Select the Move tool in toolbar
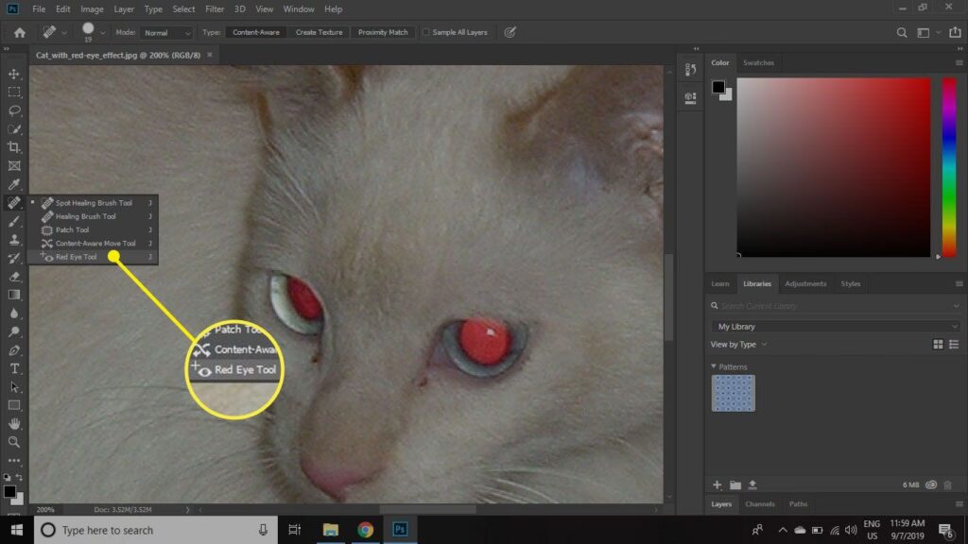 (x=14, y=74)
